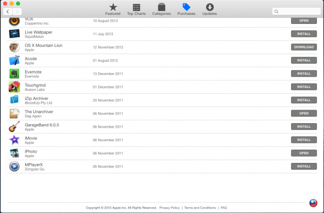Click the OS X Mountain Lion title
324x213 pixels.
(x=44, y=46)
